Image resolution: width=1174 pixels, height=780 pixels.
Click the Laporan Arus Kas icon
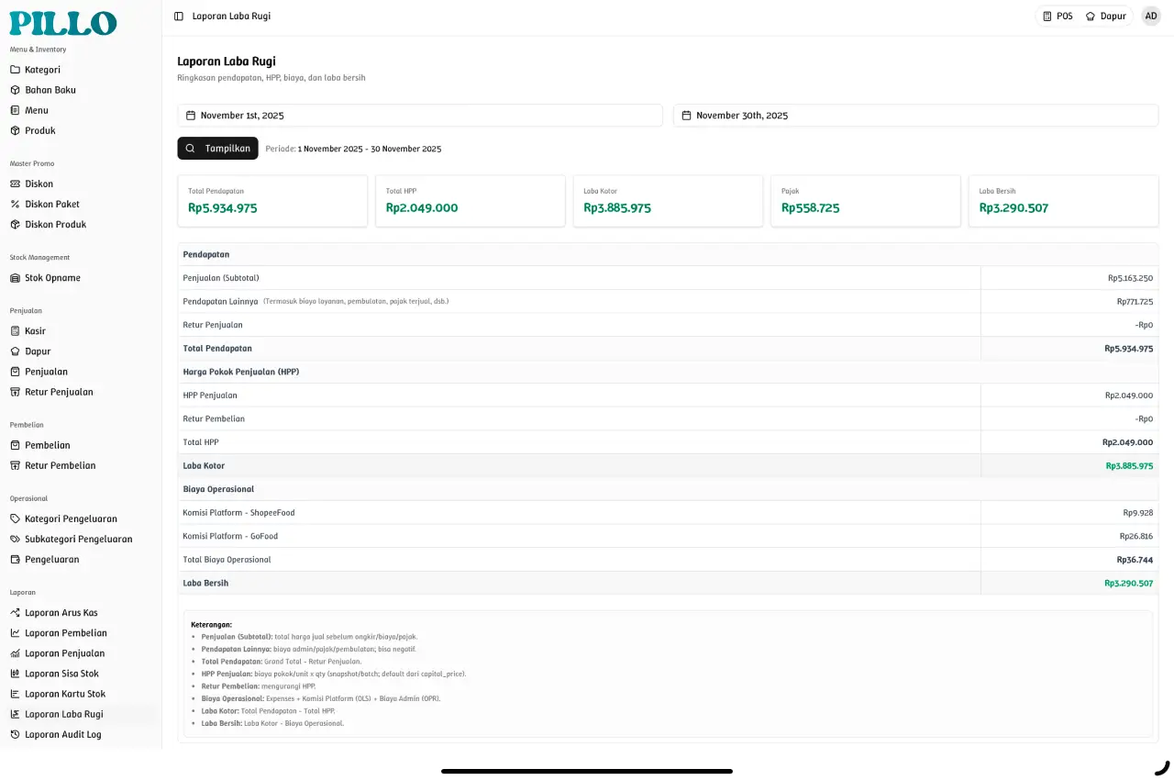tap(16, 613)
